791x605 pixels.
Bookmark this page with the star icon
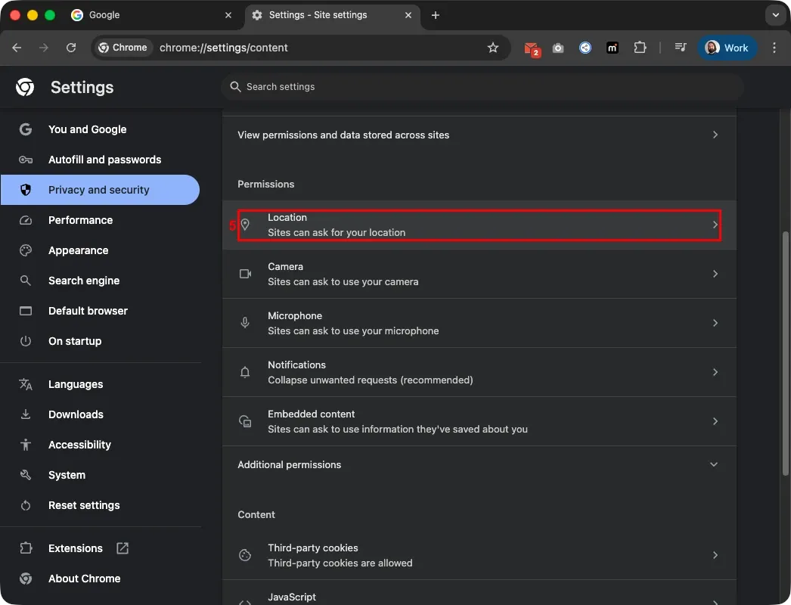tap(493, 48)
